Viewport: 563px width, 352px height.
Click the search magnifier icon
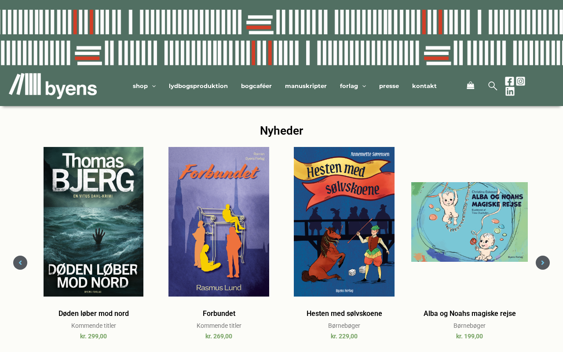(x=493, y=86)
